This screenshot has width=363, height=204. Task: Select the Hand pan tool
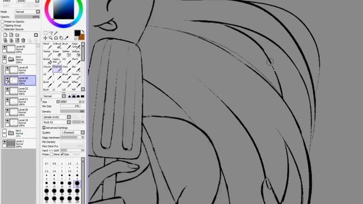61,38
